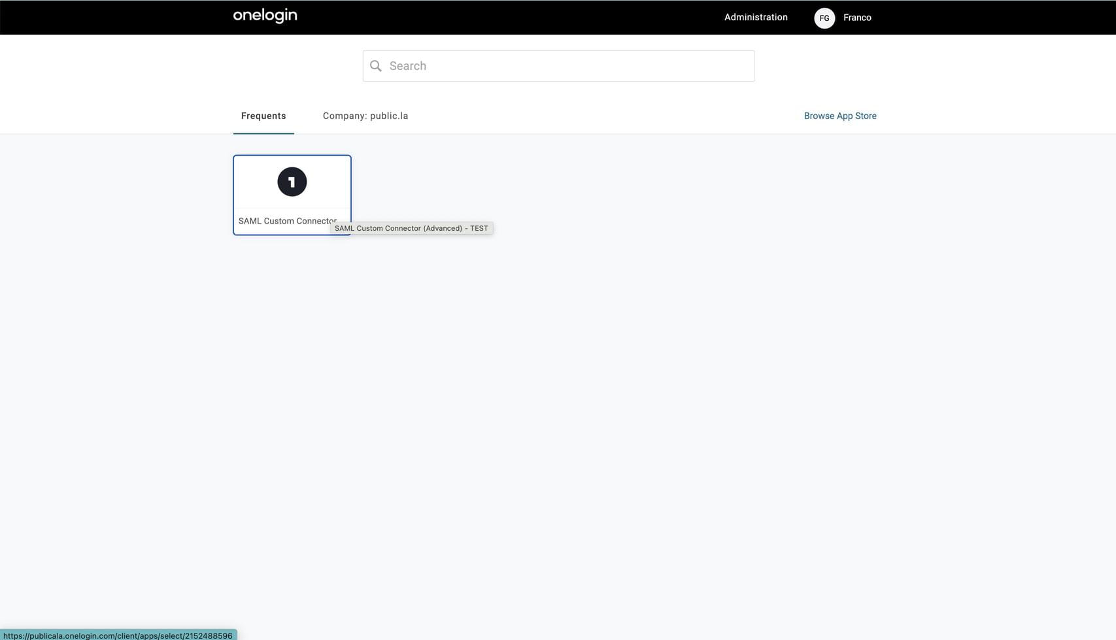The height and width of the screenshot is (640, 1116).
Task: Click the Search placeholder text
Action: point(408,66)
